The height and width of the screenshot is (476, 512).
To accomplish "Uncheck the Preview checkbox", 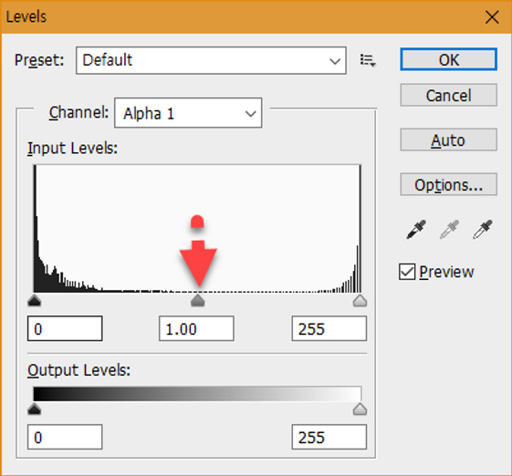I will click(407, 272).
